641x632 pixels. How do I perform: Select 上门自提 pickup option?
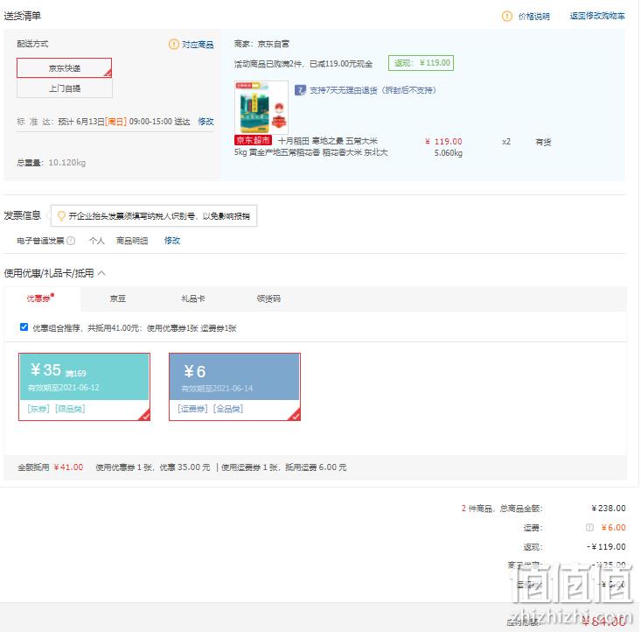(x=64, y=88)
